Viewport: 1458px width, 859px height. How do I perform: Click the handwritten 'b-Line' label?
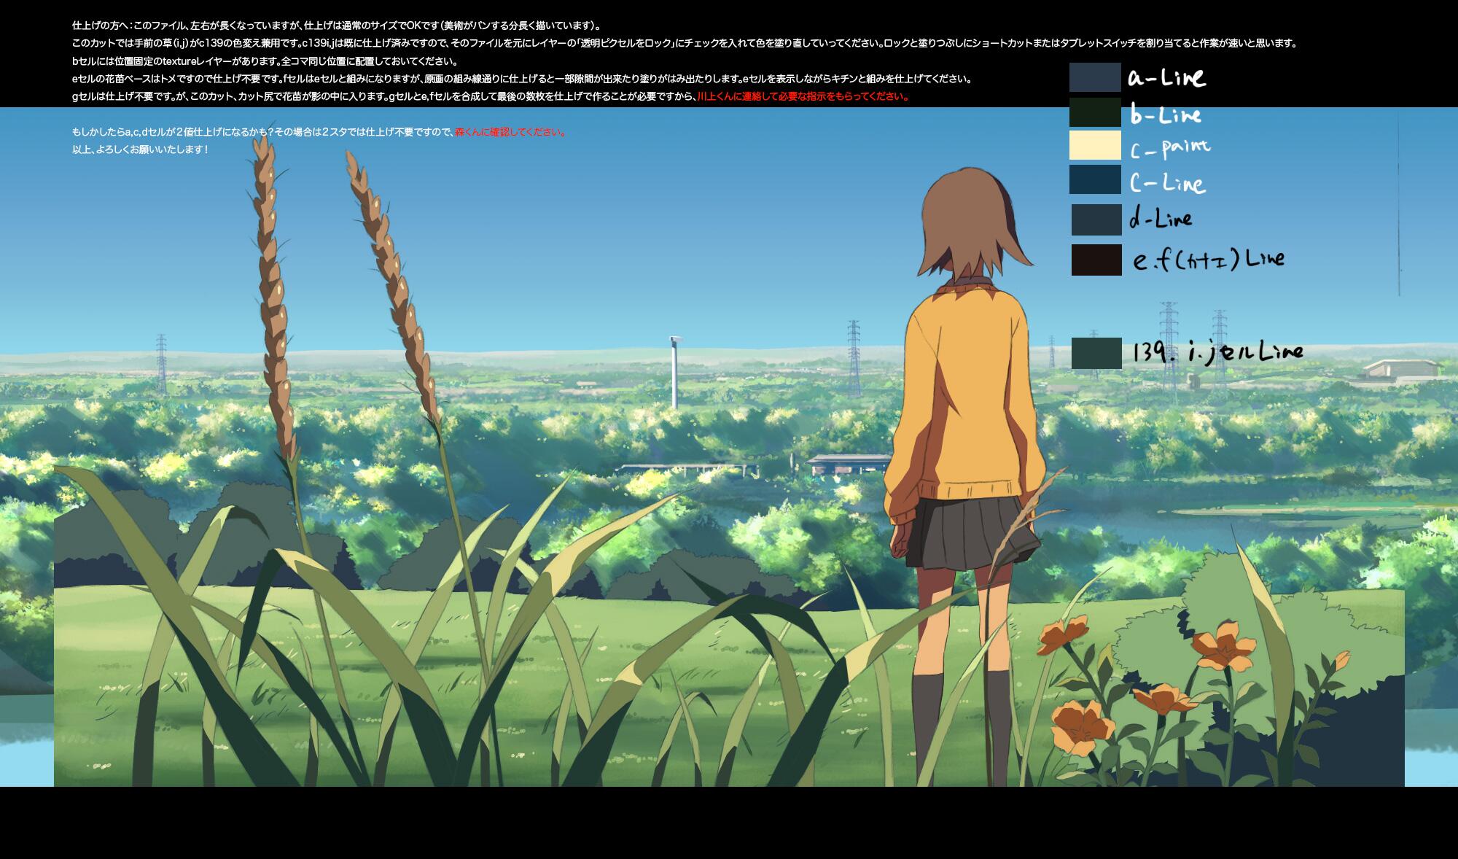point(1165,114)
